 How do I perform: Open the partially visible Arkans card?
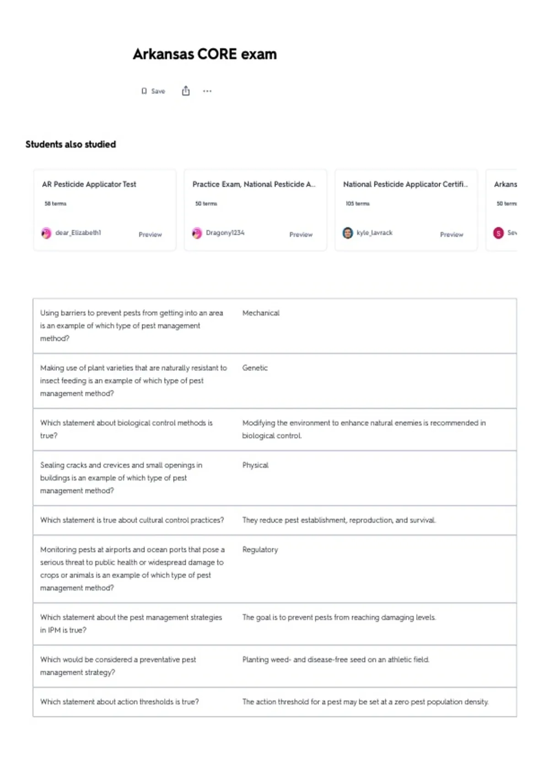501,210
